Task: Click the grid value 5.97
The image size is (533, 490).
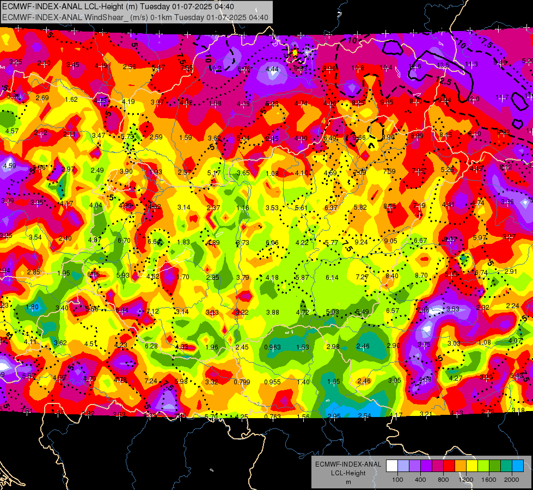Action: [x=480, y=238]
